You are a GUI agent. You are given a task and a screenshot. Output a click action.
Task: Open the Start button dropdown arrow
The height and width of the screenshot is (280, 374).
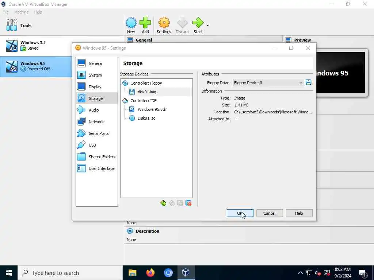click(207, 26)
